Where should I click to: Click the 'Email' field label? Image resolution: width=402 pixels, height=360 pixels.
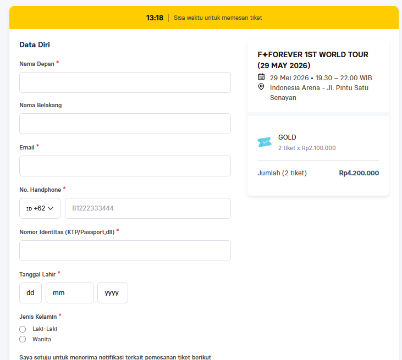(27, 148)
